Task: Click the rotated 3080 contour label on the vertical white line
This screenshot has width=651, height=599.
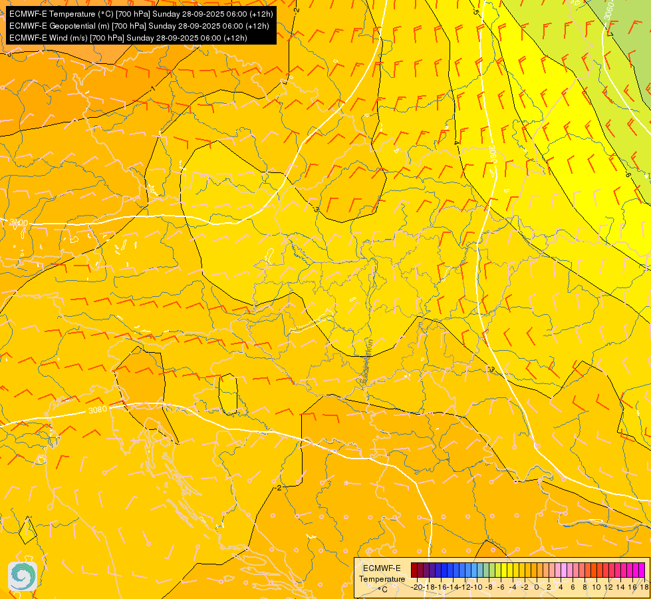Action: (x=492, y=154)
